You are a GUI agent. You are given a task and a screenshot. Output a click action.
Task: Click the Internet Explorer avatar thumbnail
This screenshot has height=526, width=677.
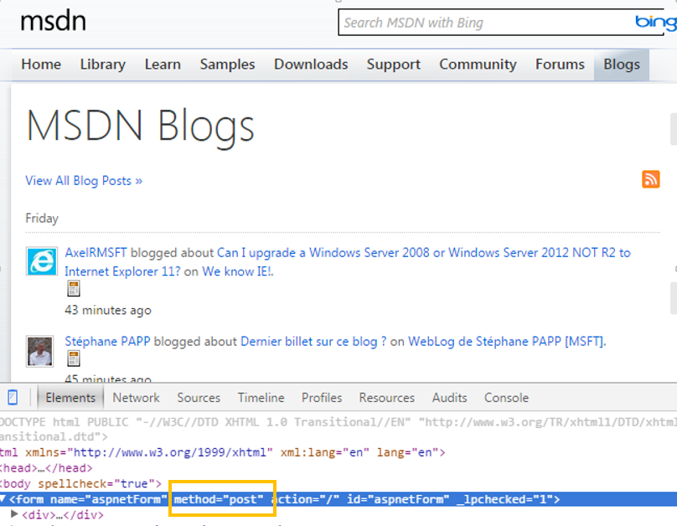pyautogui.click(x=41, y=261)
